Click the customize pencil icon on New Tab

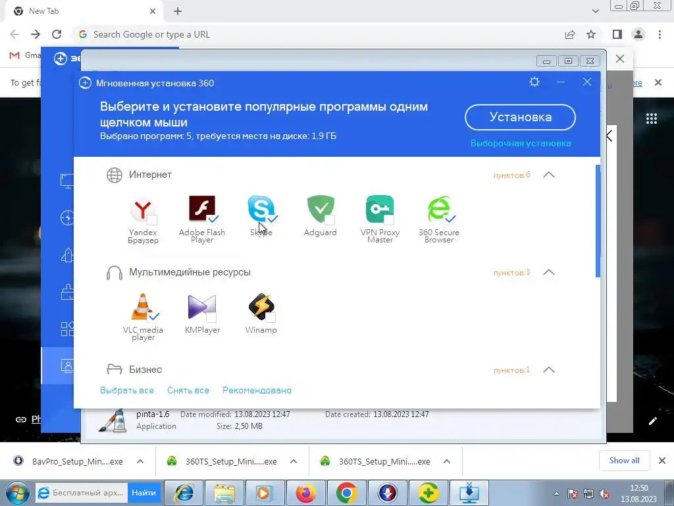click(x=652, y=421)
